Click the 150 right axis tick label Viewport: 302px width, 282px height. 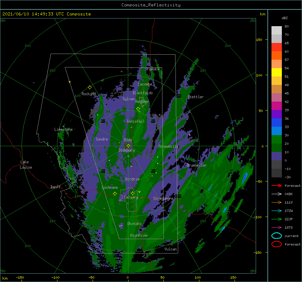coord(259,40)
